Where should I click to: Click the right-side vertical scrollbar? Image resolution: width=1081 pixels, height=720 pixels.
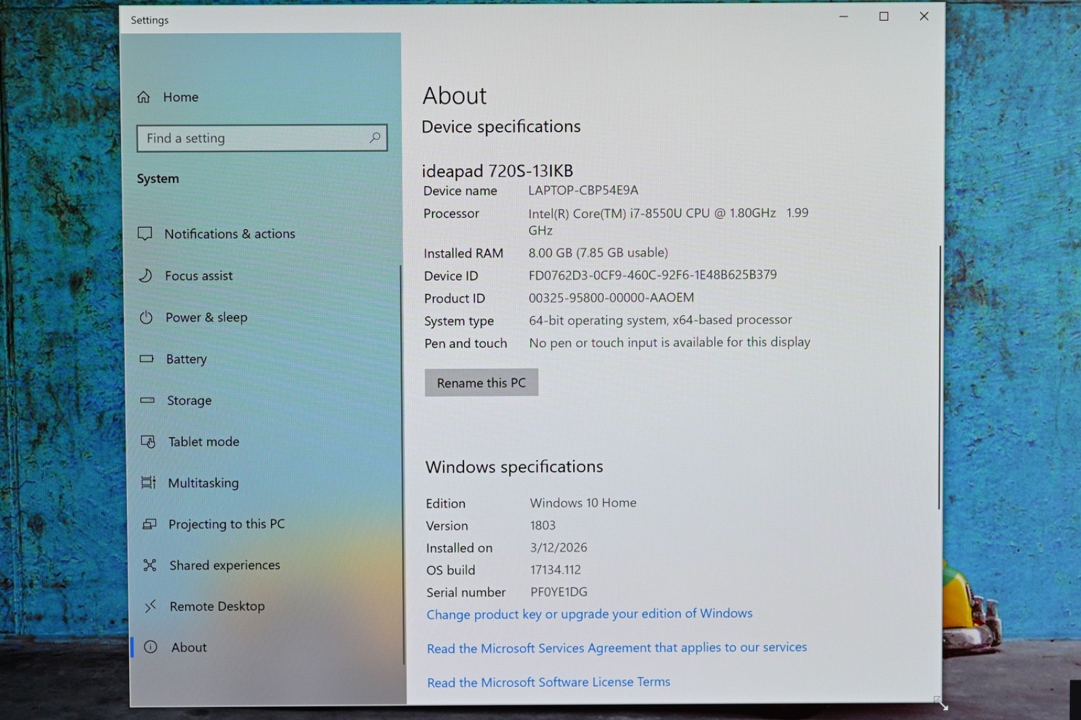(x=939, y=378)
